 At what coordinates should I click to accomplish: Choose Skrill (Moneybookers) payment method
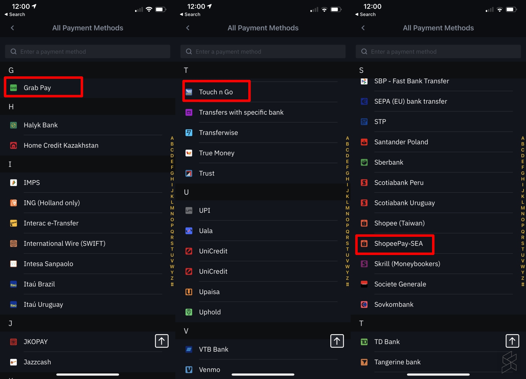click(407, 264)
